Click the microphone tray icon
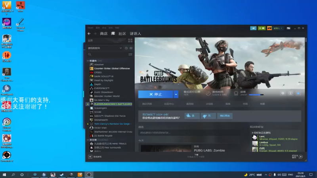 coord(275,174)
